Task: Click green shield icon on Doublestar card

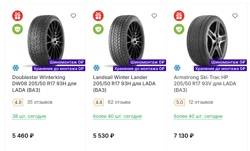Action: (18, 29)
